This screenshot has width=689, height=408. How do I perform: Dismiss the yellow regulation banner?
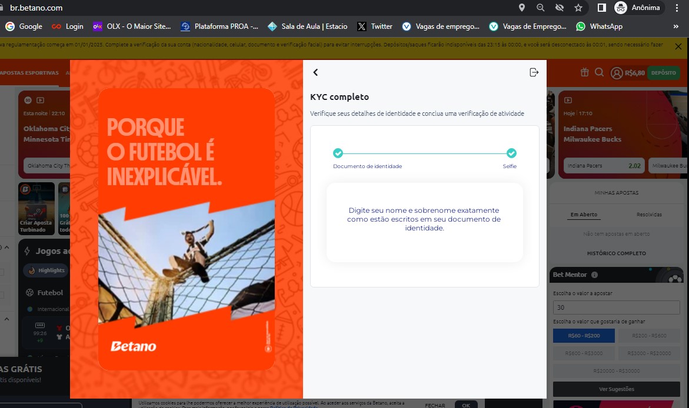(678, 46)
